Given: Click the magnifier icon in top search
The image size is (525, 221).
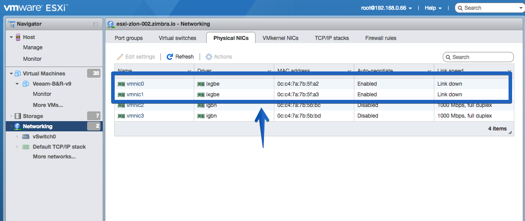Looking at the screenshot, I should 461,8.
